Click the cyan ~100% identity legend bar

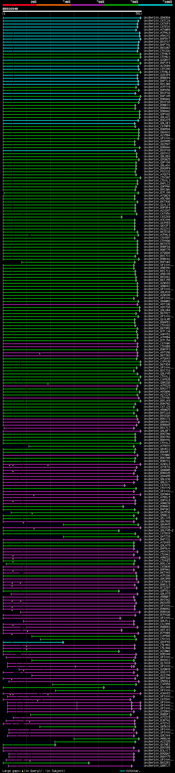155,5
